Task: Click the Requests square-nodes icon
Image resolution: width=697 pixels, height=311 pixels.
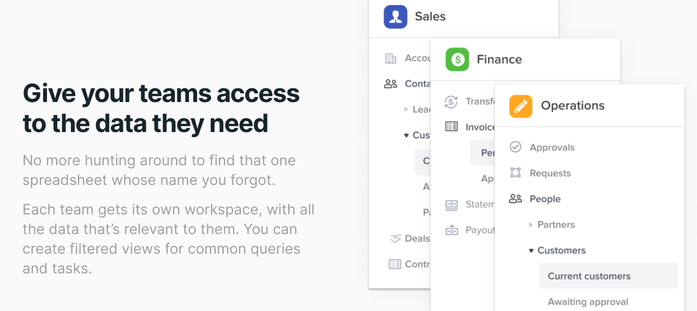Action: (515, 173)
